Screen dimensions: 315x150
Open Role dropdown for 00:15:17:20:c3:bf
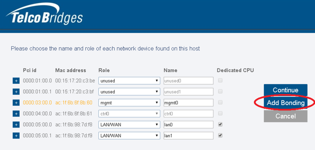(x=129, y=92)
